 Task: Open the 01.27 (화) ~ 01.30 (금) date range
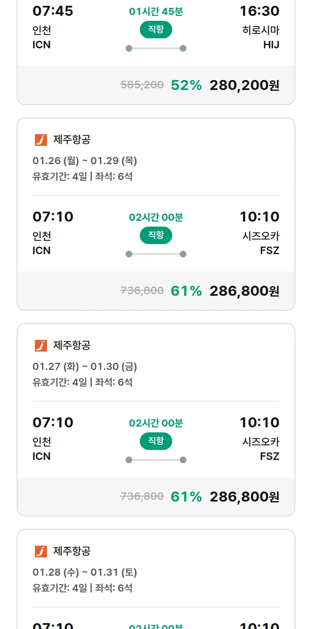tap(85, 367)
